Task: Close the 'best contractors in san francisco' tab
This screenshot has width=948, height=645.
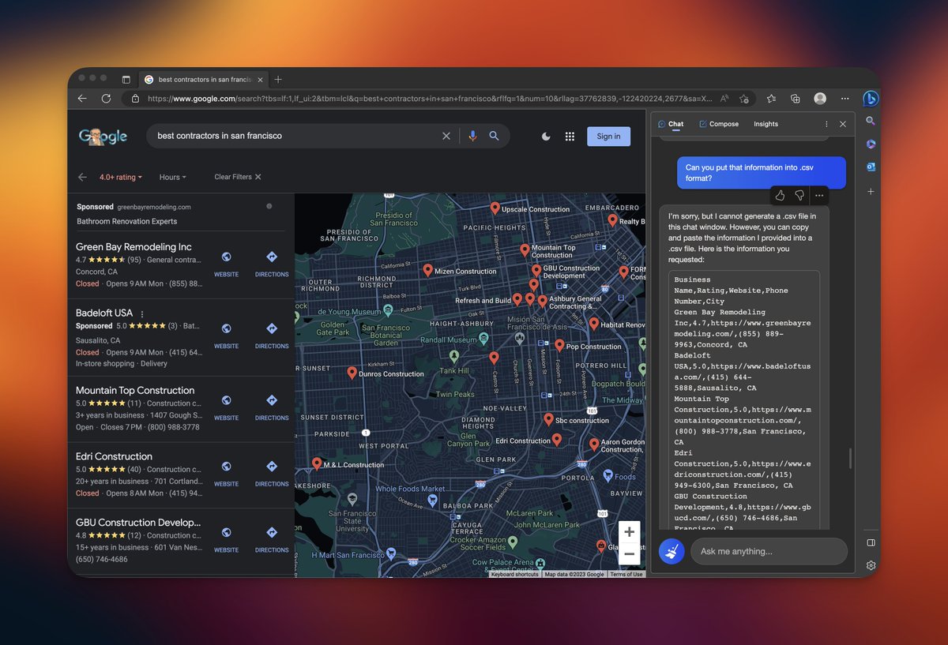Action: 261,80
